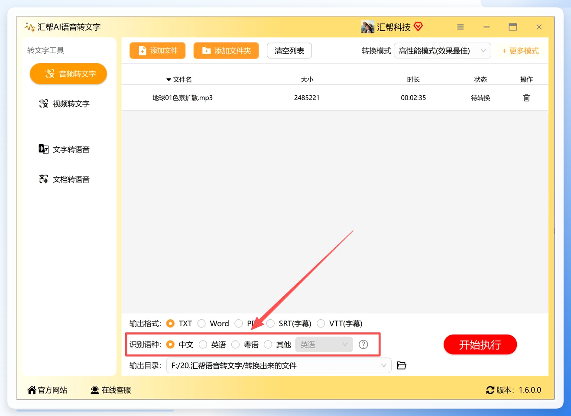
Task: Click the refresh icon beside 版本 1.6.0.0
Action: (x=490, y=390)
